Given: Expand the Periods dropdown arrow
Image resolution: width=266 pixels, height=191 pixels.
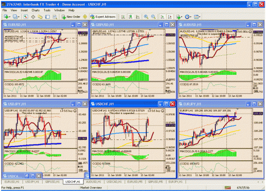Looking at the screenshot, I should pyautogui.click(x=191, y=17).
